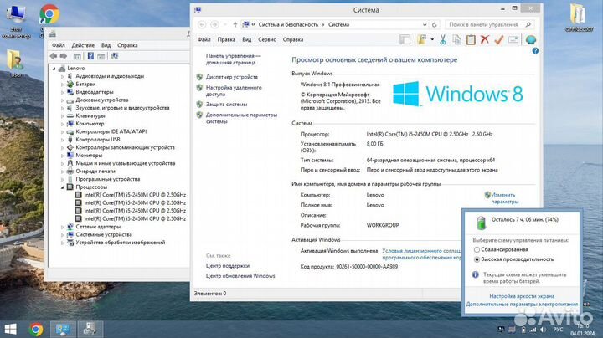Click Scan for hardware changes icon

coord(115,56)
